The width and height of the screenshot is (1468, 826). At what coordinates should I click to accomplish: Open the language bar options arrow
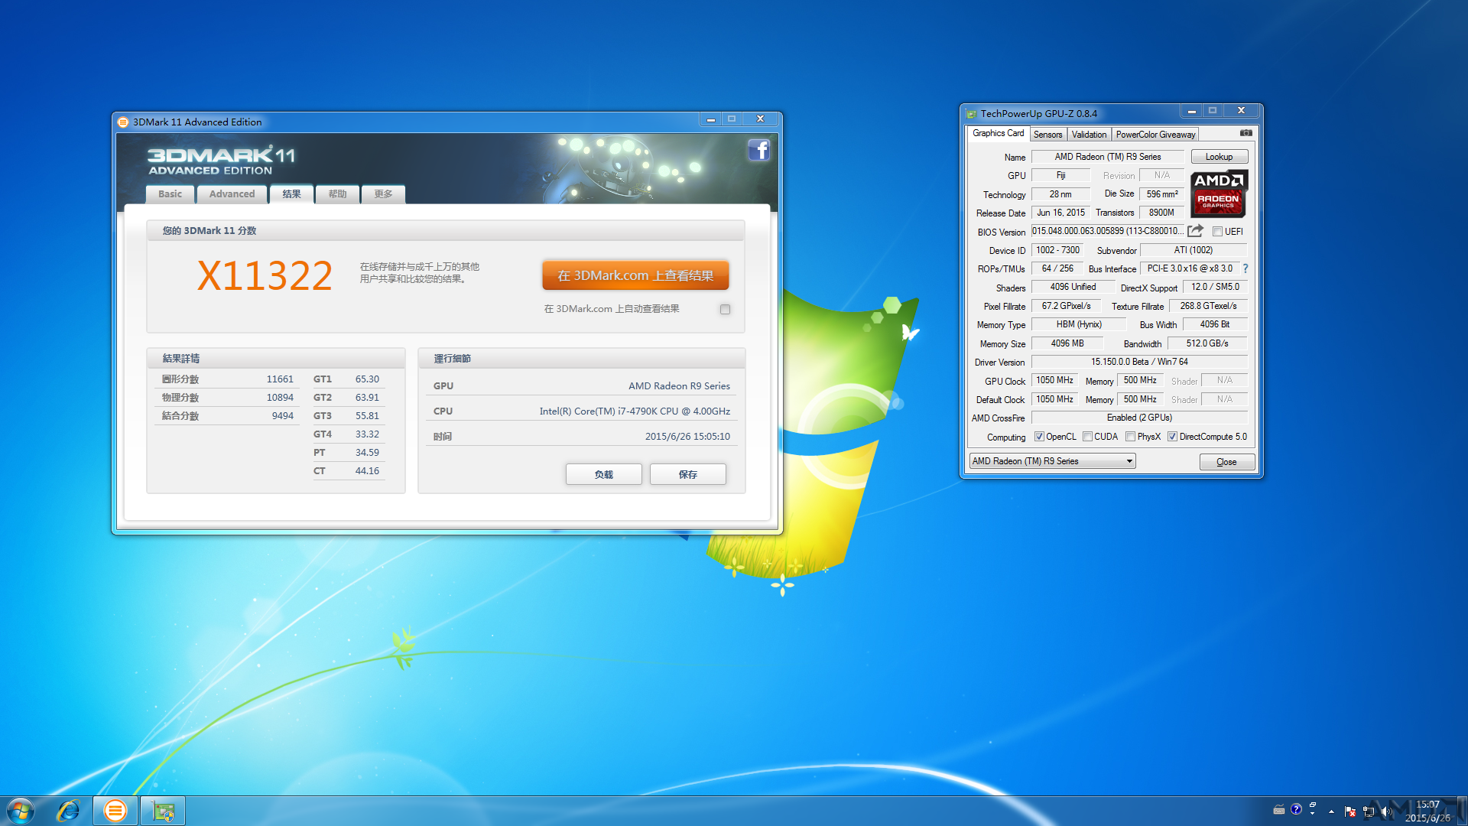pyautogui.click(x=1313, y=813)
